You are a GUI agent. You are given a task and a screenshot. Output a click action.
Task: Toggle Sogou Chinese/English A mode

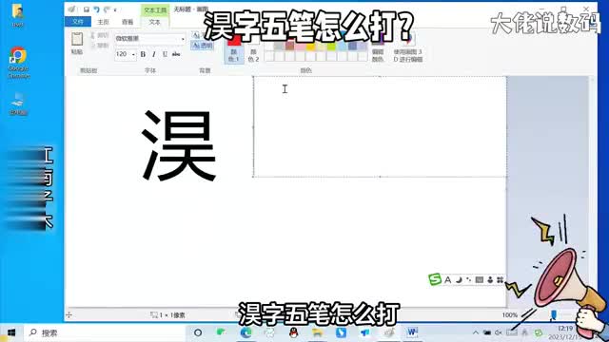pos(448,279)
